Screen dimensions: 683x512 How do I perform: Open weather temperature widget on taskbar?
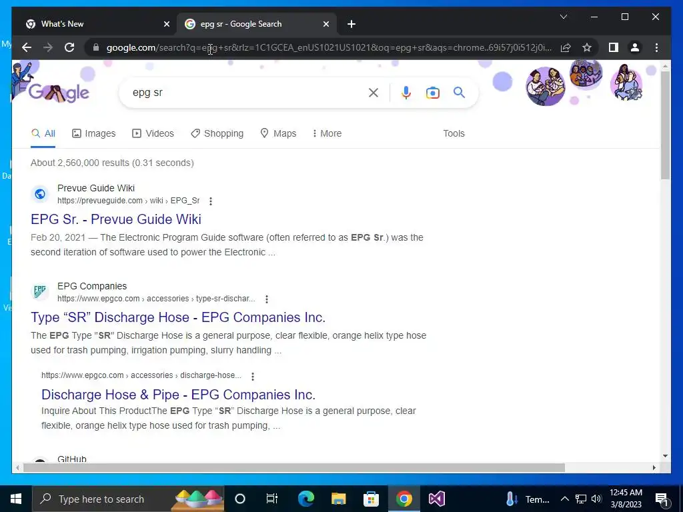coord(528,499)
